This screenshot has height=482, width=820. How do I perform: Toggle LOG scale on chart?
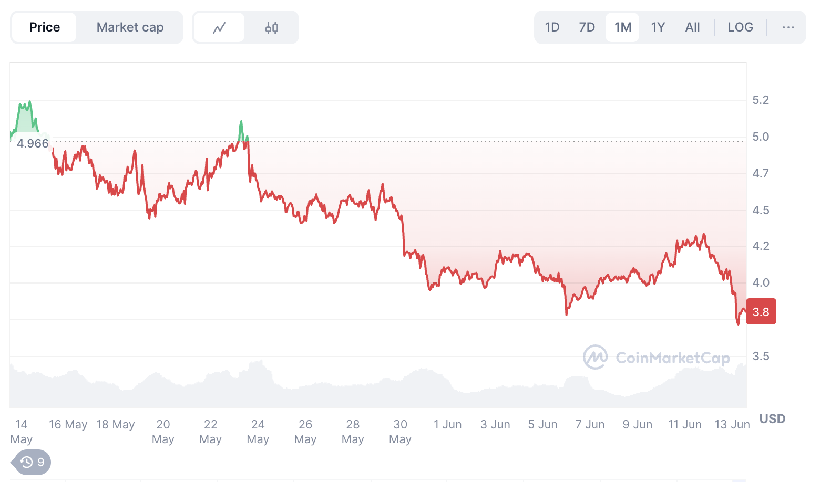(740, 27)
